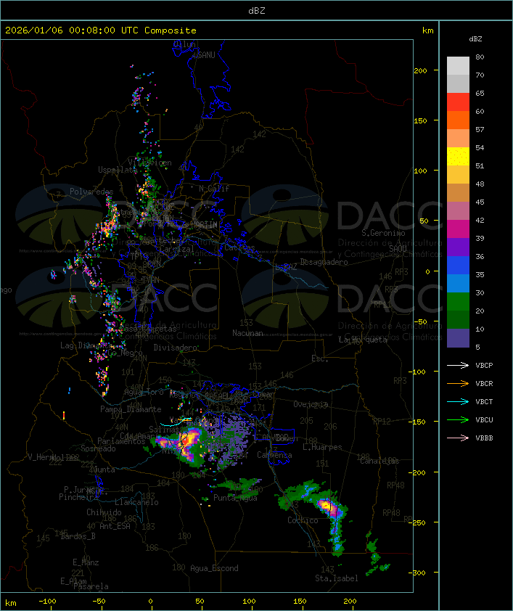This screenshot has height=611, width=513.
Task: Select the magenta 39-42 dBZ legend color
Action: pyautogui.click(x=458, y=229)
